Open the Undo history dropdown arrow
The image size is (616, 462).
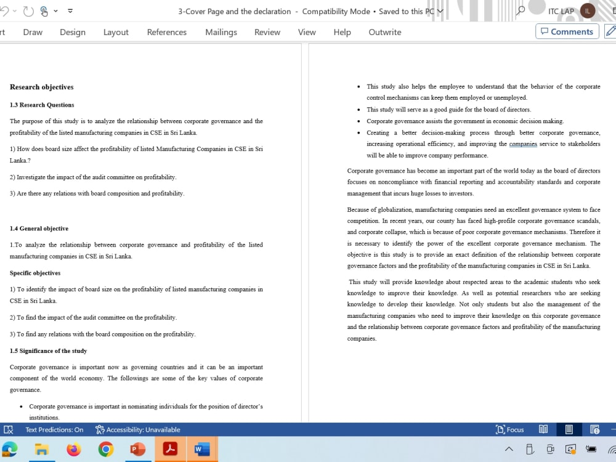[15, 11]
